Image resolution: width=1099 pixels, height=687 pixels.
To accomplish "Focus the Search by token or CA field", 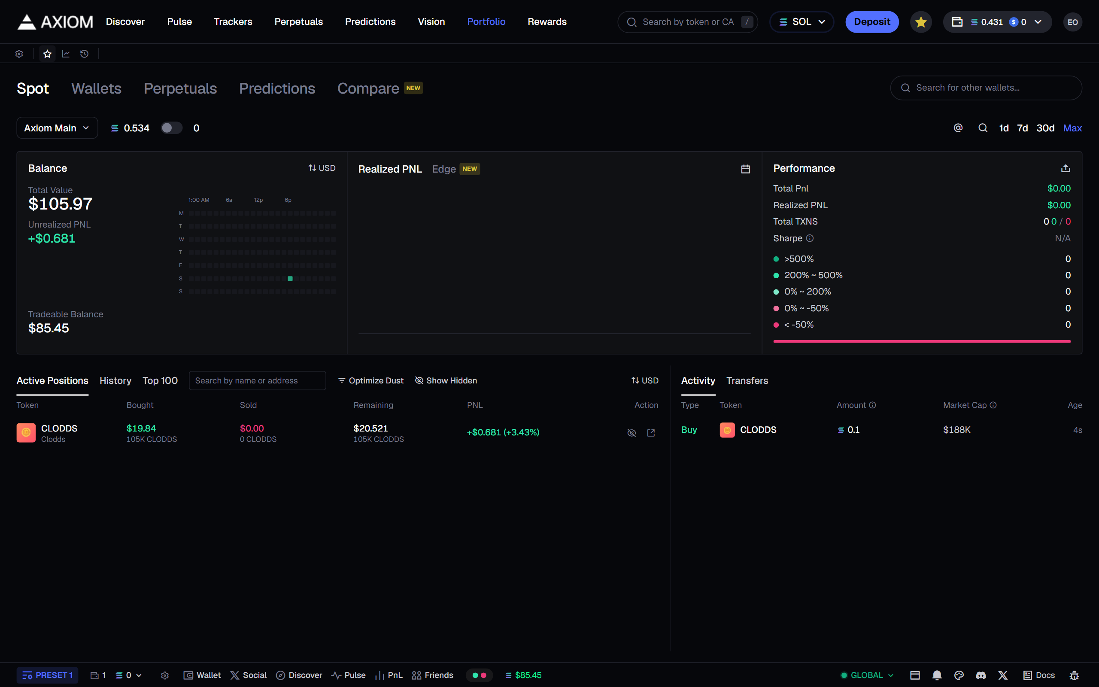I will (688, 22).
